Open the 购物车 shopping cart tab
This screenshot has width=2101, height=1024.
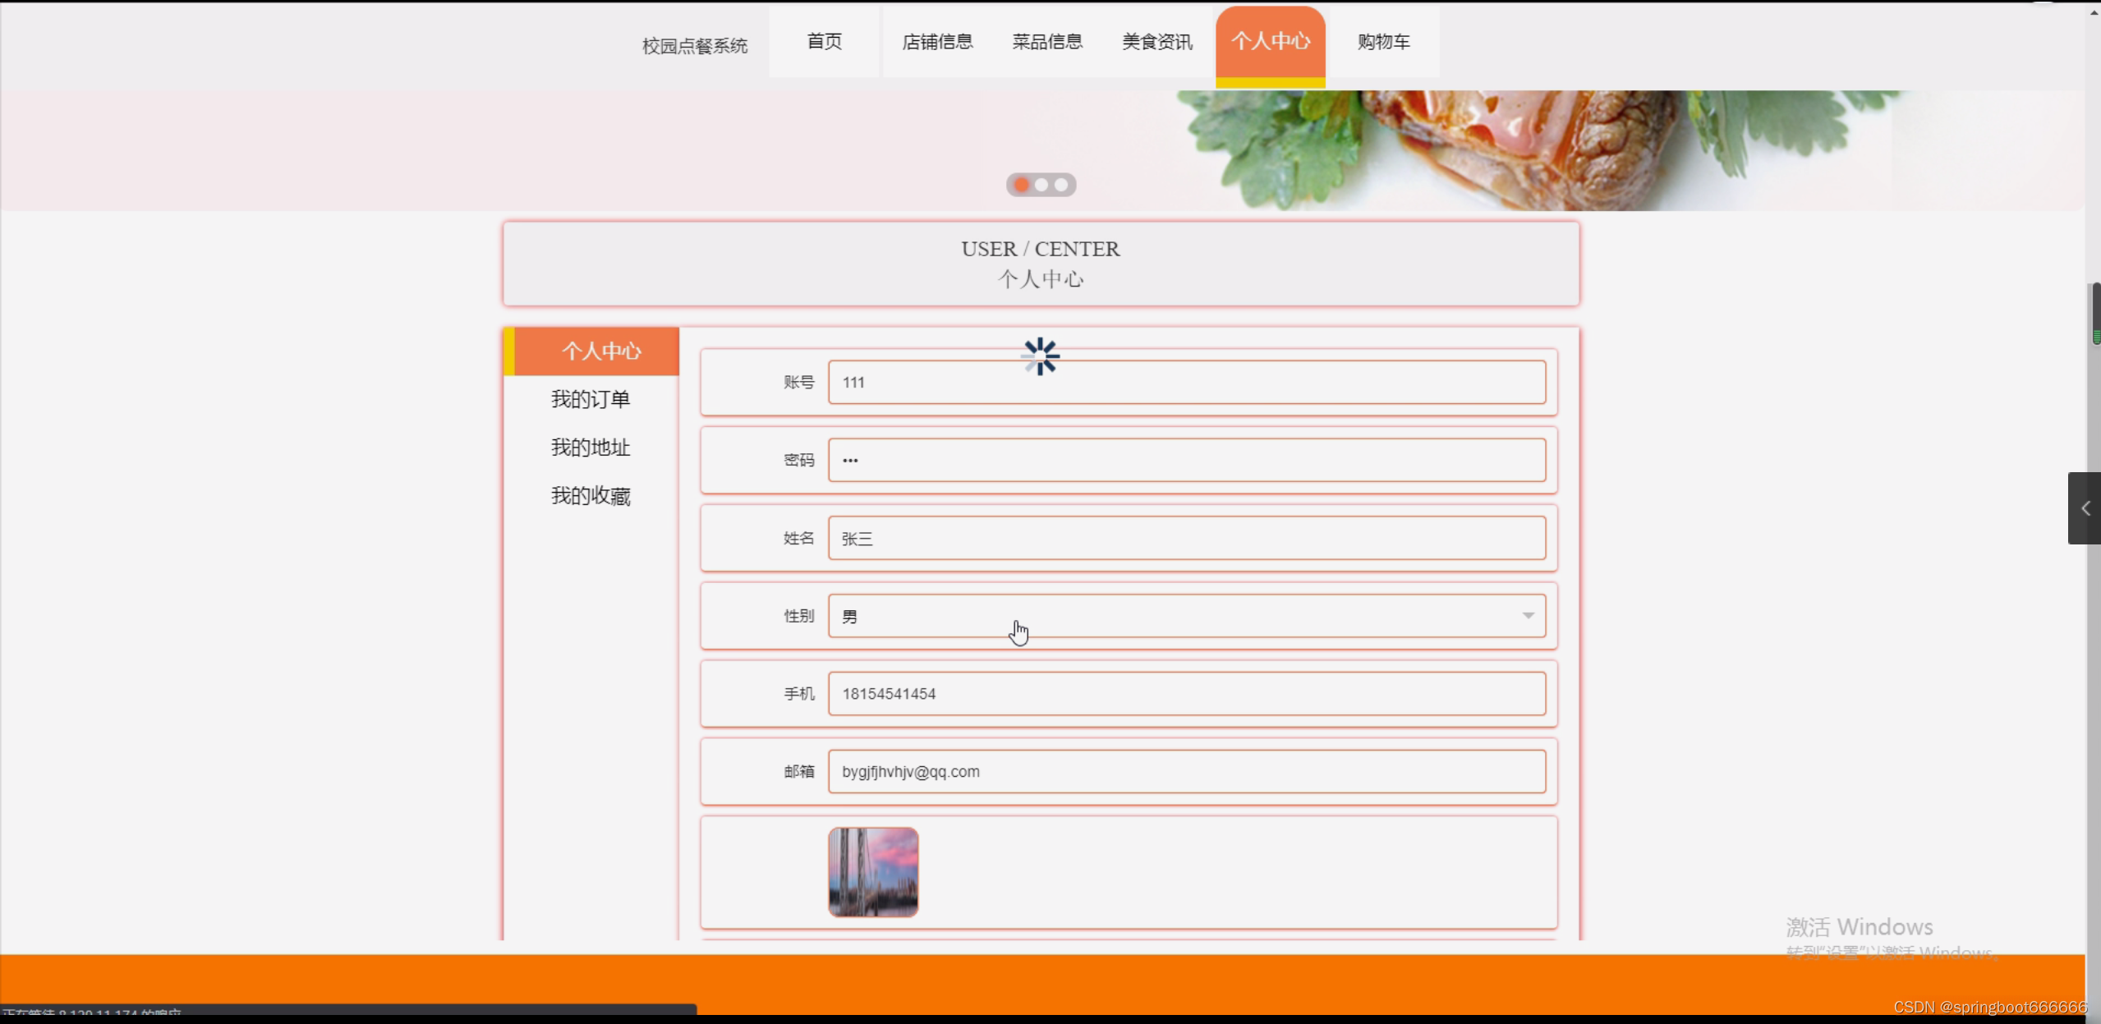coord(1384,42)
